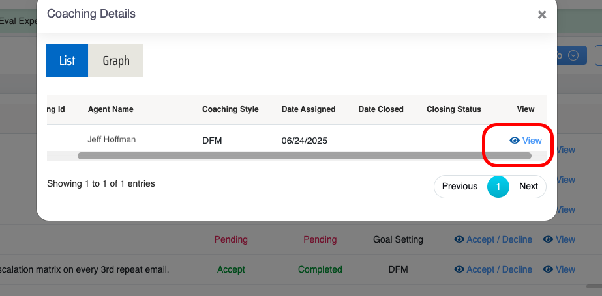Sort by Date Closed column header
The height and width of the screenshot is (296, 602).
[x=381, y=109]
